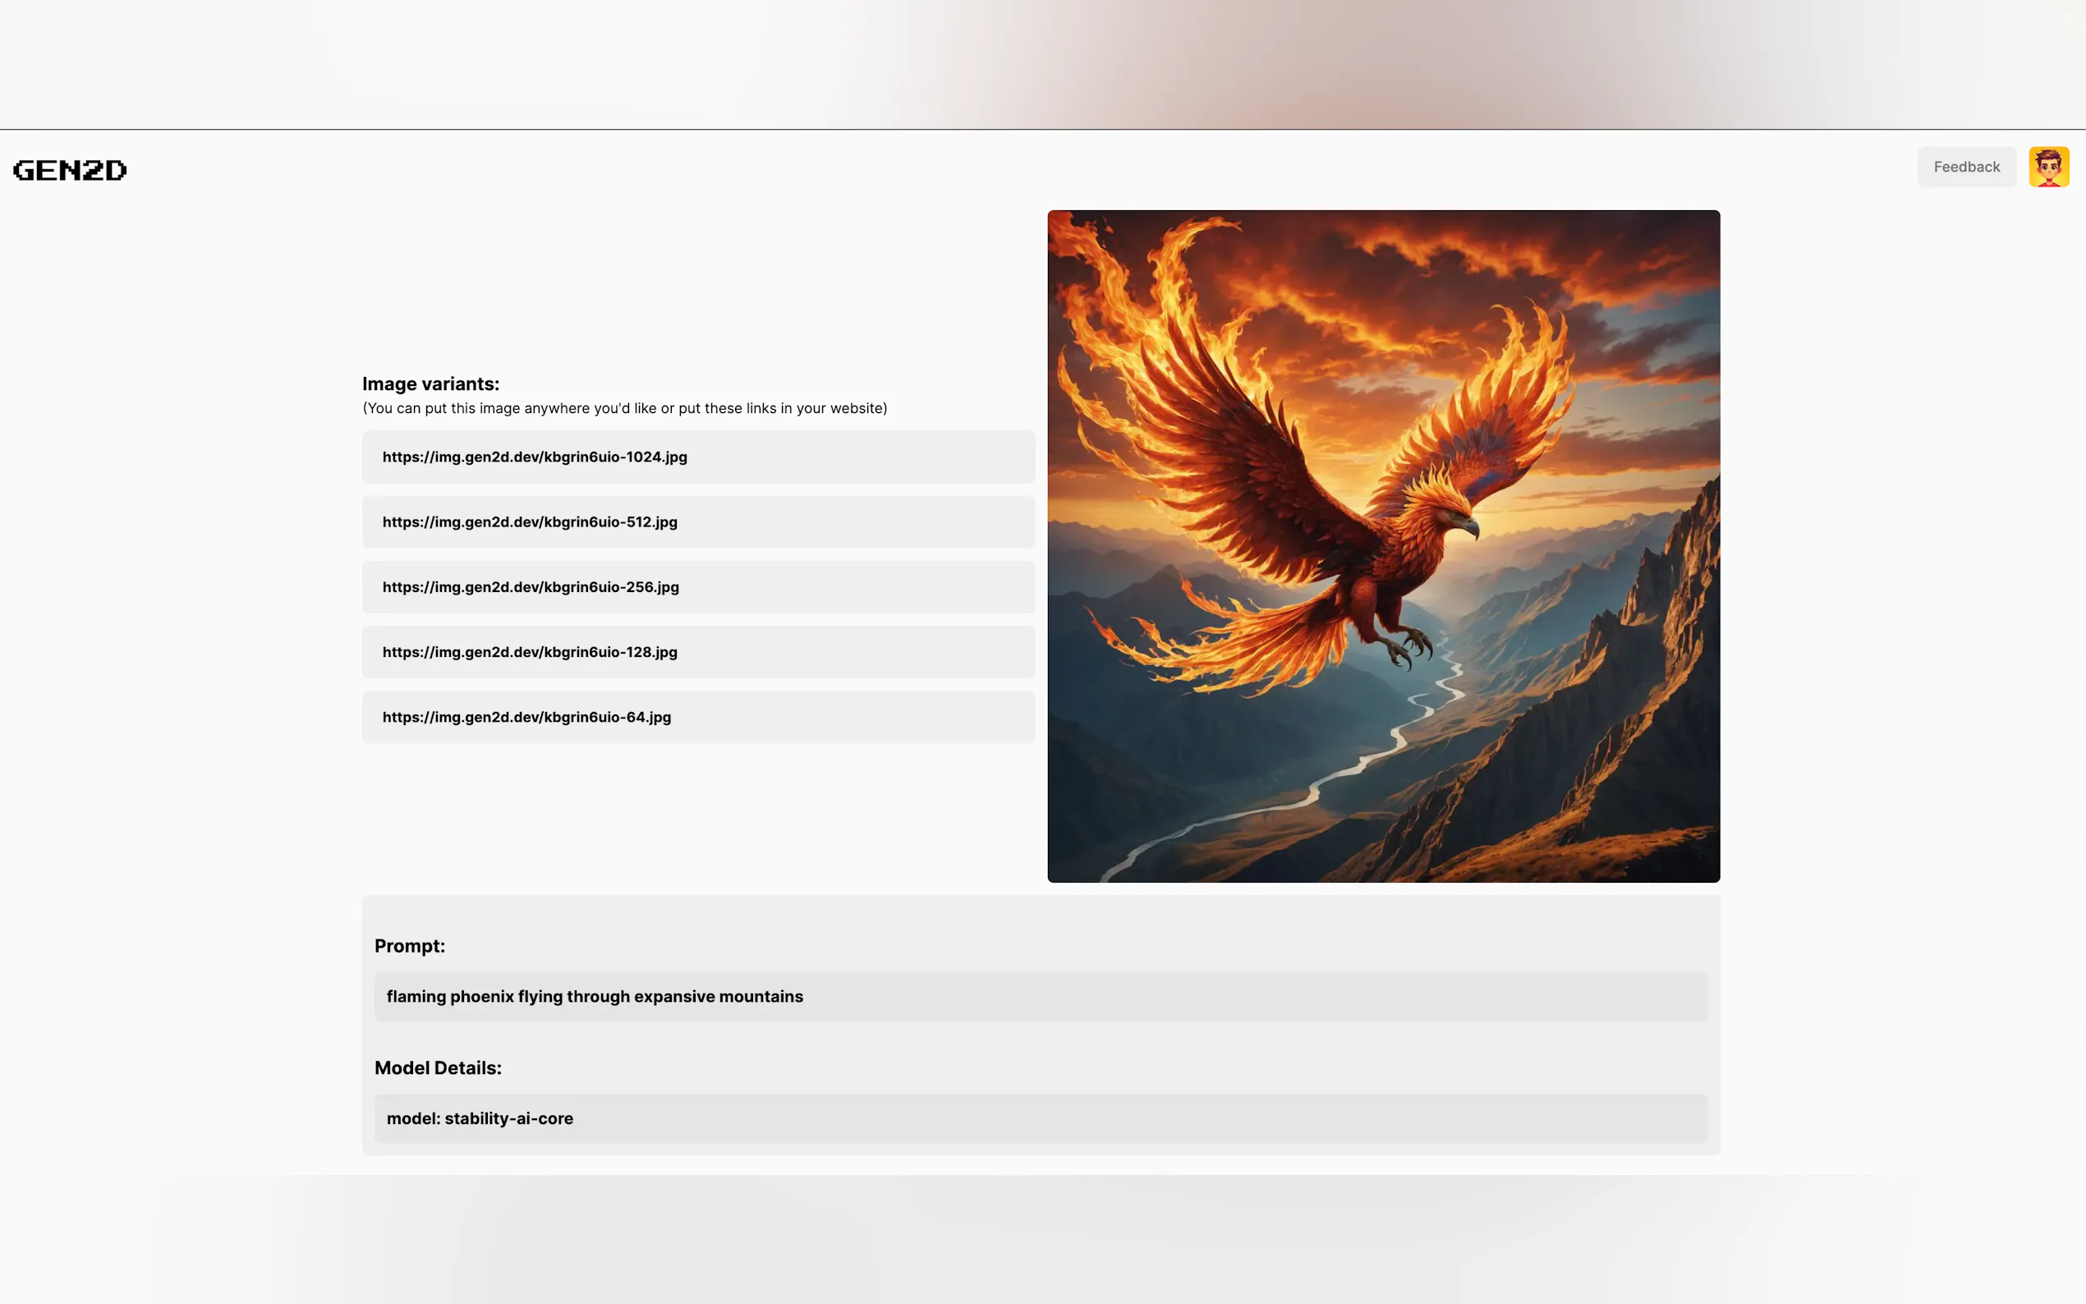This screenshot has height=1304, width=2086.
Task: Click the Image variants heading
Action: point(430,383)
